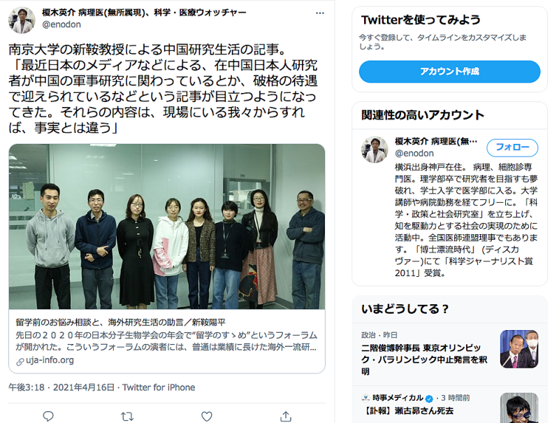559x423 pixels.
Task: Click the アカウント作成 button
Action: point(449,71)
